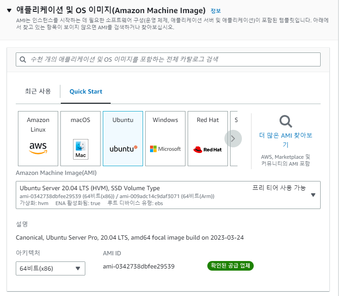This screenshot has height=296, width=339.
Task: Select the Quick Start tab
Action: click(x=86, y=92)
